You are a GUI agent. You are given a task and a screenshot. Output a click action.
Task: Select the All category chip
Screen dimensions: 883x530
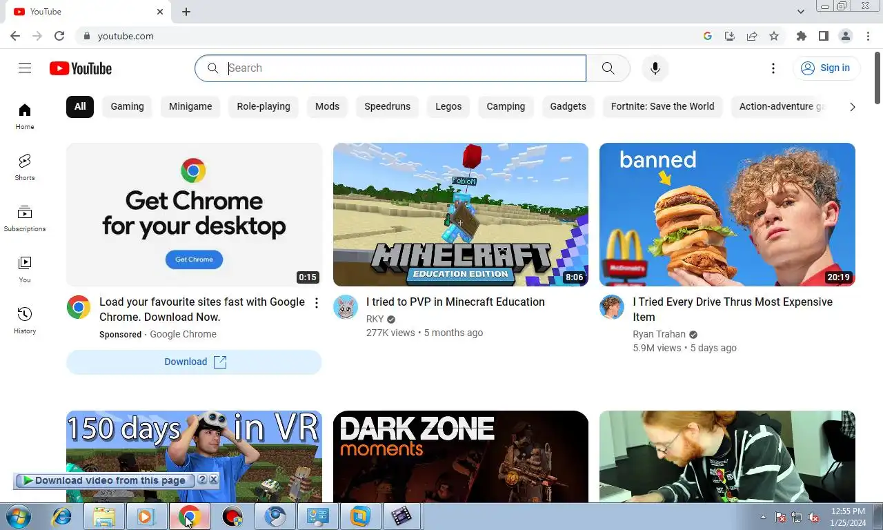[80, 106]
